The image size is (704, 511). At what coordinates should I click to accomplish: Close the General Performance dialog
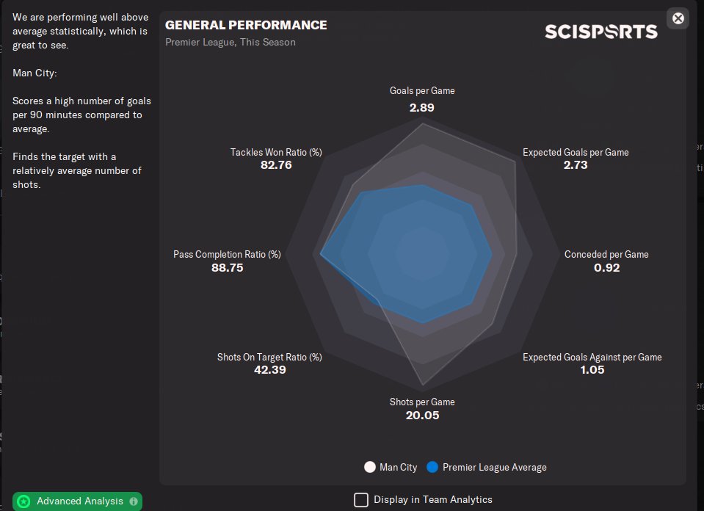(678, 18)
